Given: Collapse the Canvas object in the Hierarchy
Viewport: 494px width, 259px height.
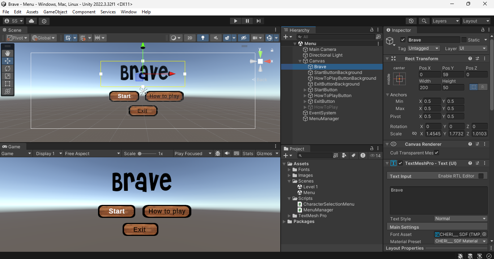Looking at the screenshot, I should (x=299, y=61).
